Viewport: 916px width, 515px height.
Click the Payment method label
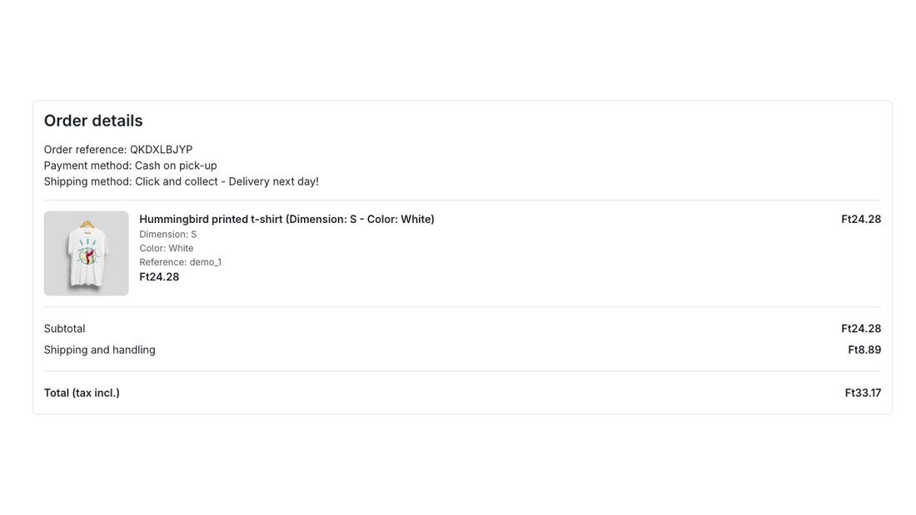click(88, 166)
